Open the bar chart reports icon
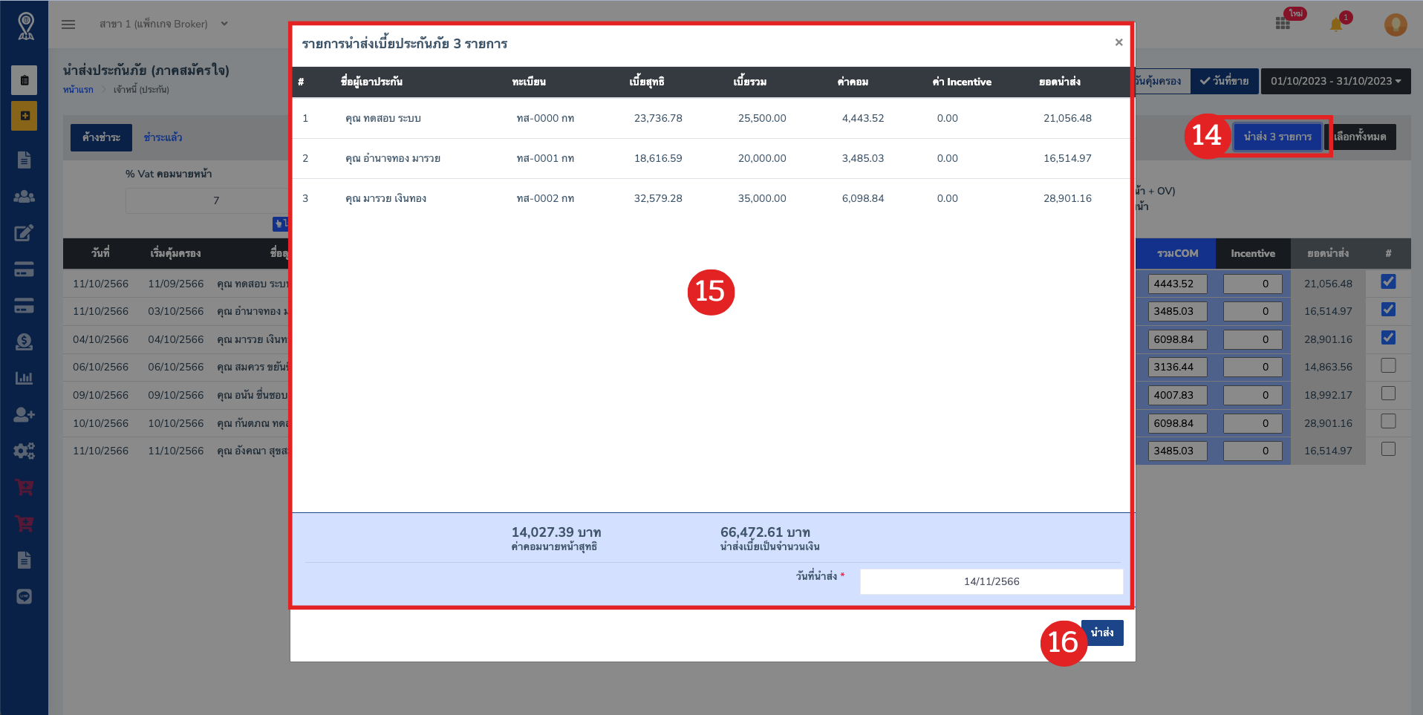This screenshot has height=715, width=1423. (x=24, y=378)
